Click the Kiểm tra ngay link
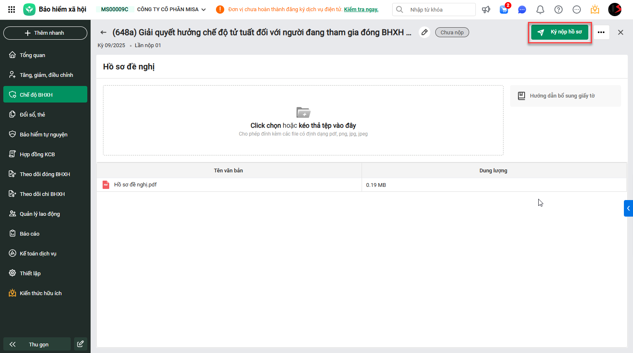The height and width of the screenshot is (353, 633). 361,10
